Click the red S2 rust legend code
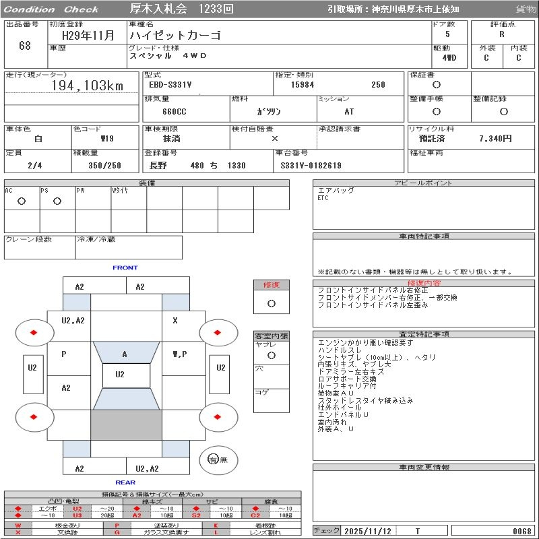 (x=196, y=515)
